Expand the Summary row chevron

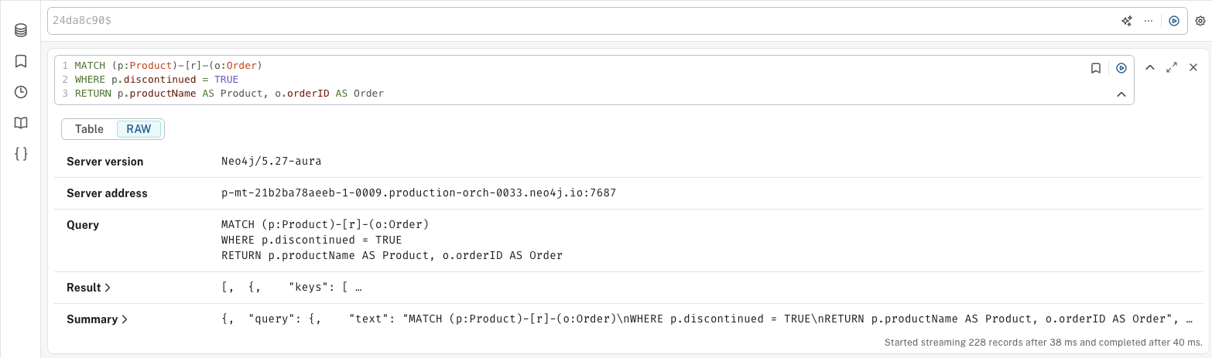click(124, 319)
